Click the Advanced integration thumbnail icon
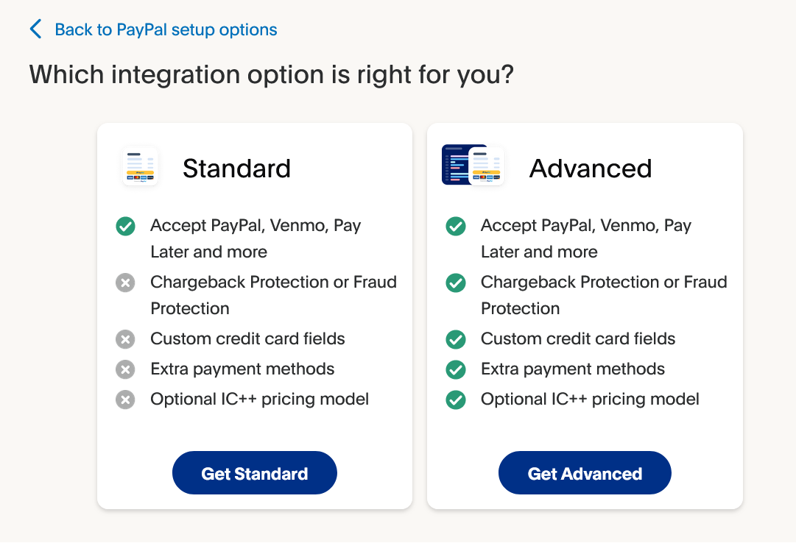 tap(473, 165)
